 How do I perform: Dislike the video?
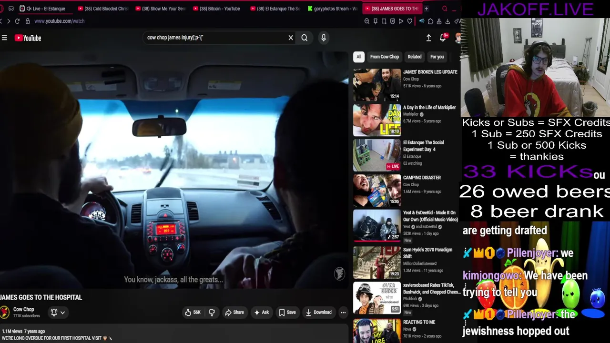point(212,313)
